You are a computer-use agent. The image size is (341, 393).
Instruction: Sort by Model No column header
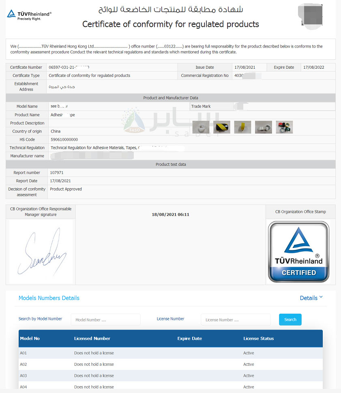click(30, 339)
